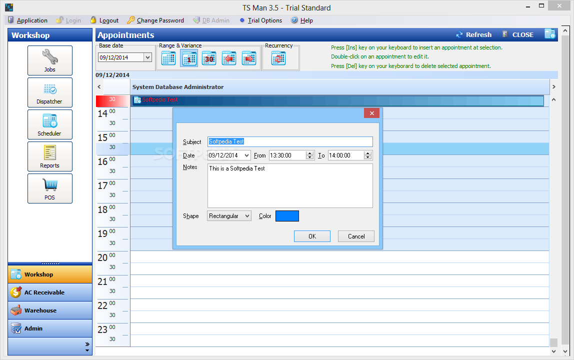Open the Application menu
This screenshot has width=574, height=360.
pos(28,20)
